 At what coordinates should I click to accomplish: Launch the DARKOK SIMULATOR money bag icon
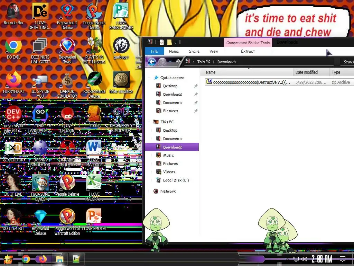tap(67, 85)
